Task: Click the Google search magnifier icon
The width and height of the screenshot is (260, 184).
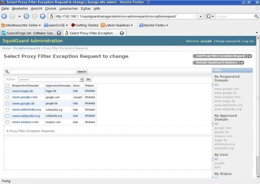Action: [256, 16]
